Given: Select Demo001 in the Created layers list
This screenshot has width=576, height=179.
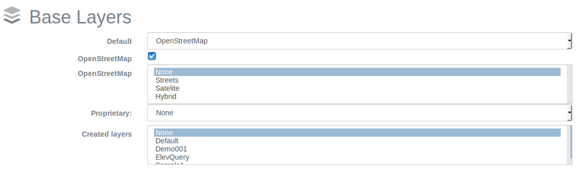Looking at the screenshot, I should 171,149.
